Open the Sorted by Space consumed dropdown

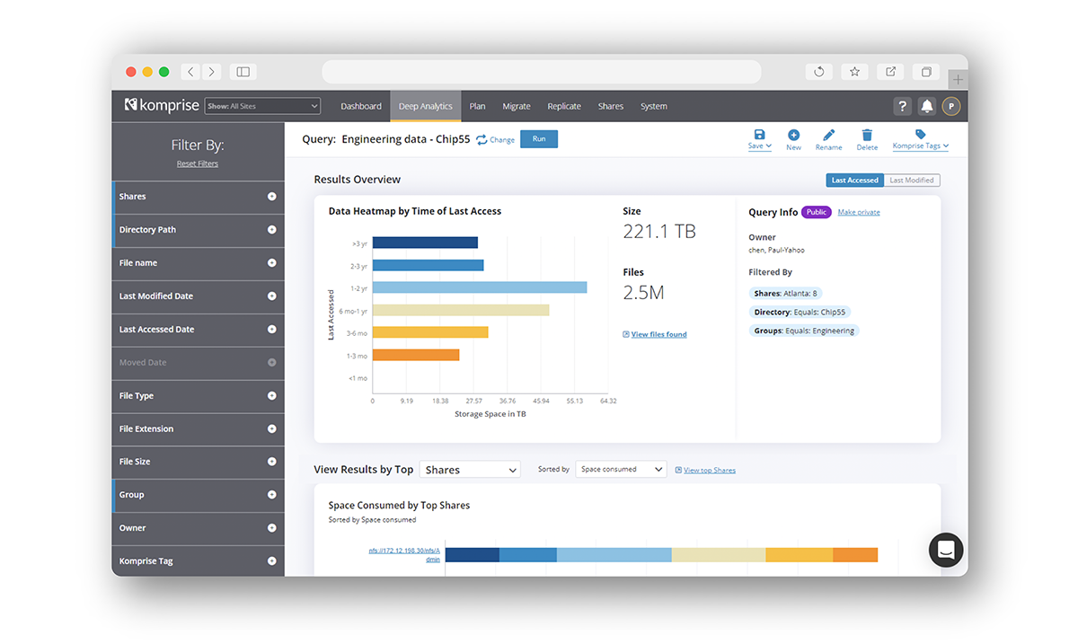[620, 468]
